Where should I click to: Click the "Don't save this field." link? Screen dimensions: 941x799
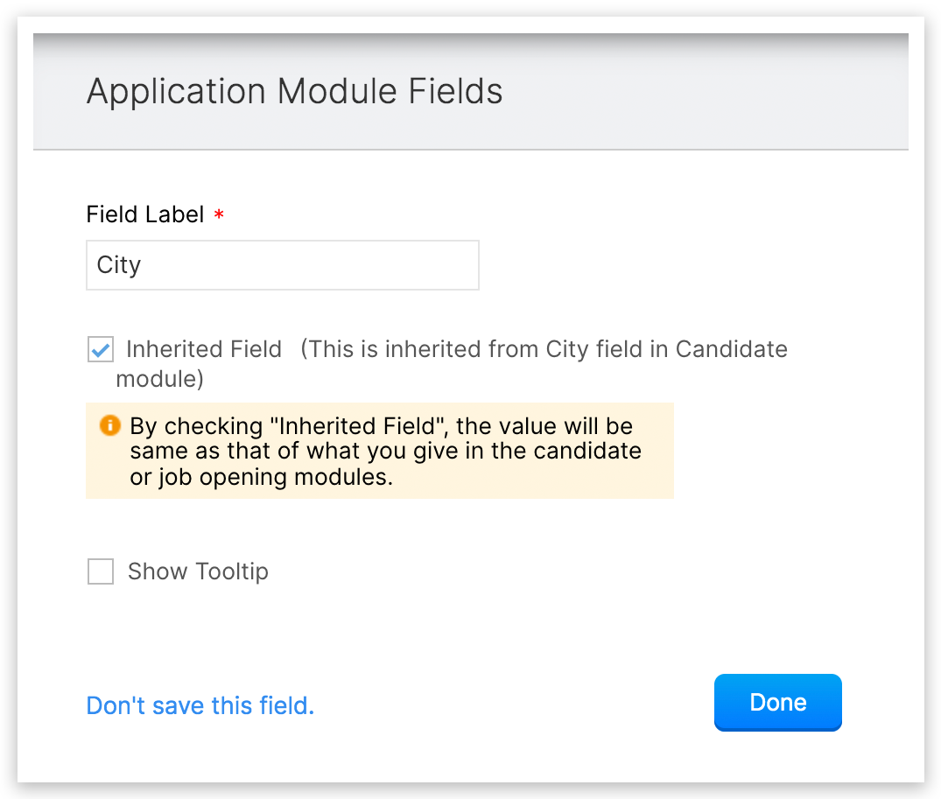click(x=200, y=705)
